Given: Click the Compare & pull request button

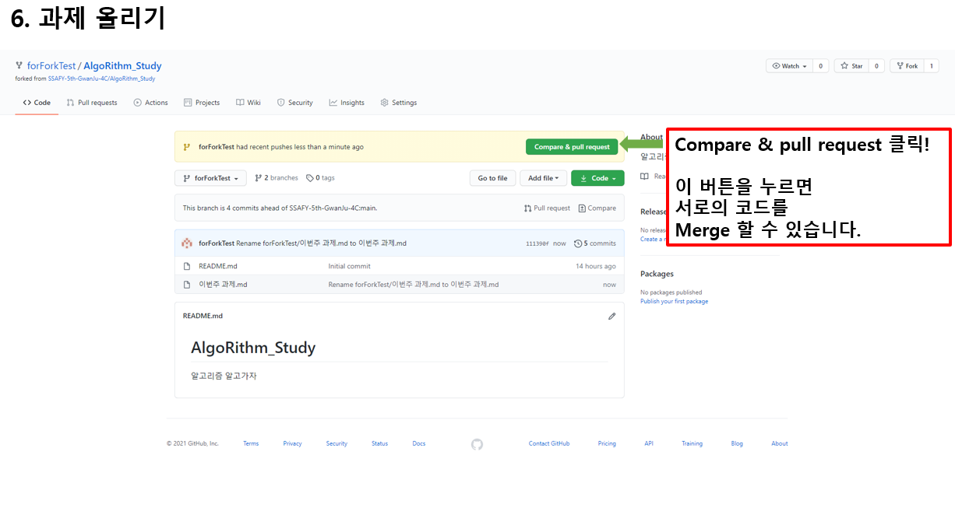Looking at the screenshot, I should coord(573,146).
